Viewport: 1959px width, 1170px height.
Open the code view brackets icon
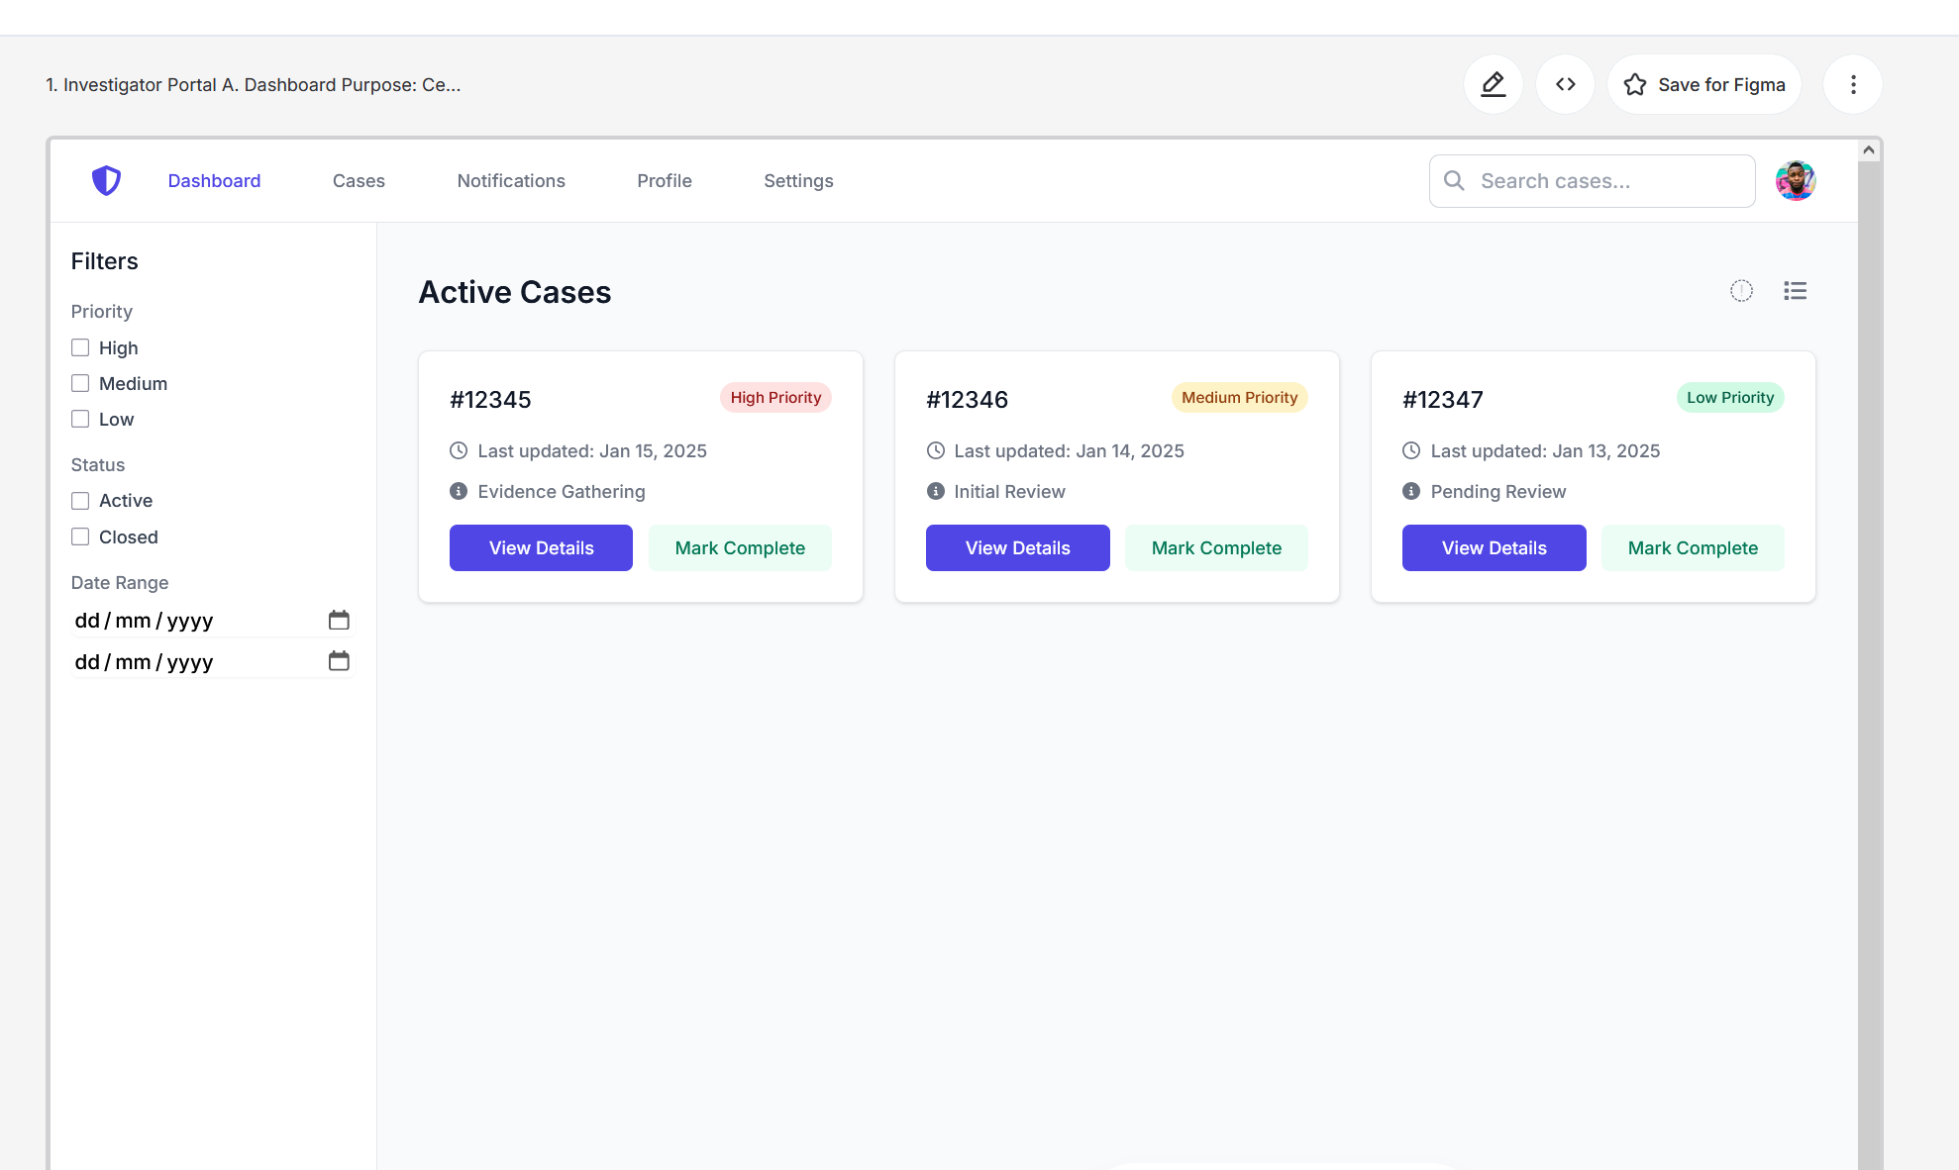[1565, 84]
